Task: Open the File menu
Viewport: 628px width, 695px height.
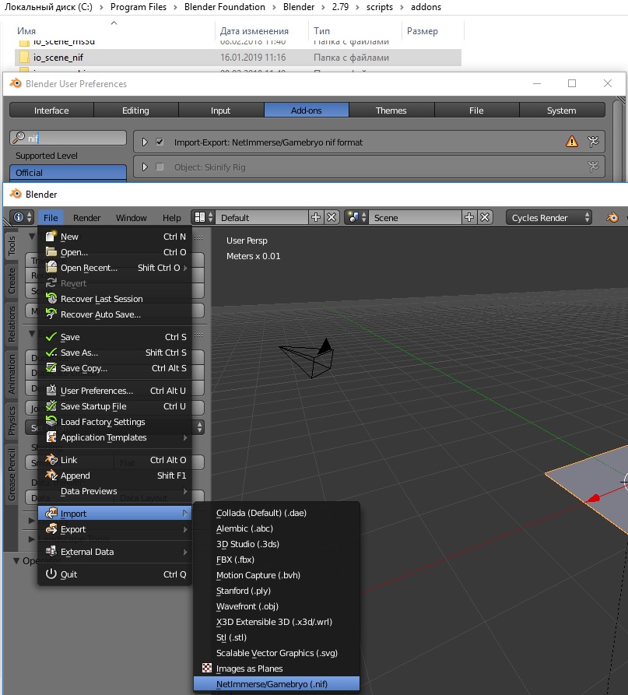Action: pos(51,218)
